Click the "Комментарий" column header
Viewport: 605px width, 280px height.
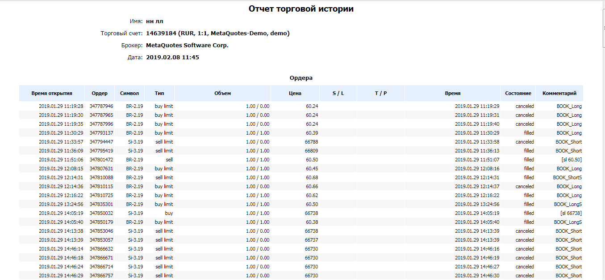pos(559,93)
